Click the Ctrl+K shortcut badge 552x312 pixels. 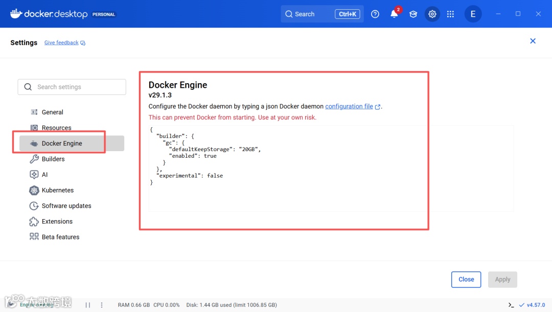pos(347,14)
